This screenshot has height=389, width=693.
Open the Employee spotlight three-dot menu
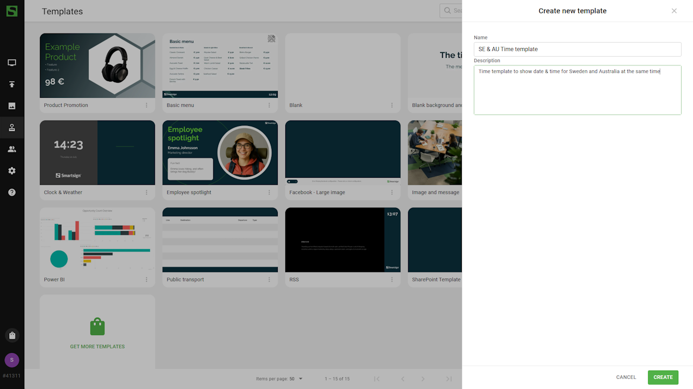coord(269,192)
